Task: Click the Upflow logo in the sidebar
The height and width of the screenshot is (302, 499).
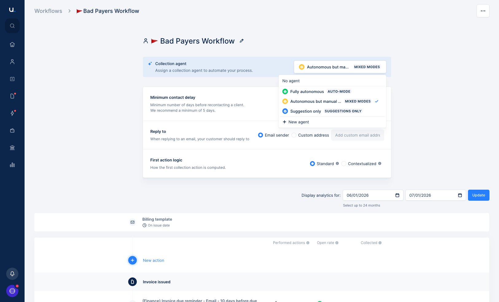Action: point(12,10)
